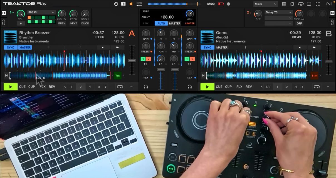Set Deck B loop size to 1/2

[268, 87]
